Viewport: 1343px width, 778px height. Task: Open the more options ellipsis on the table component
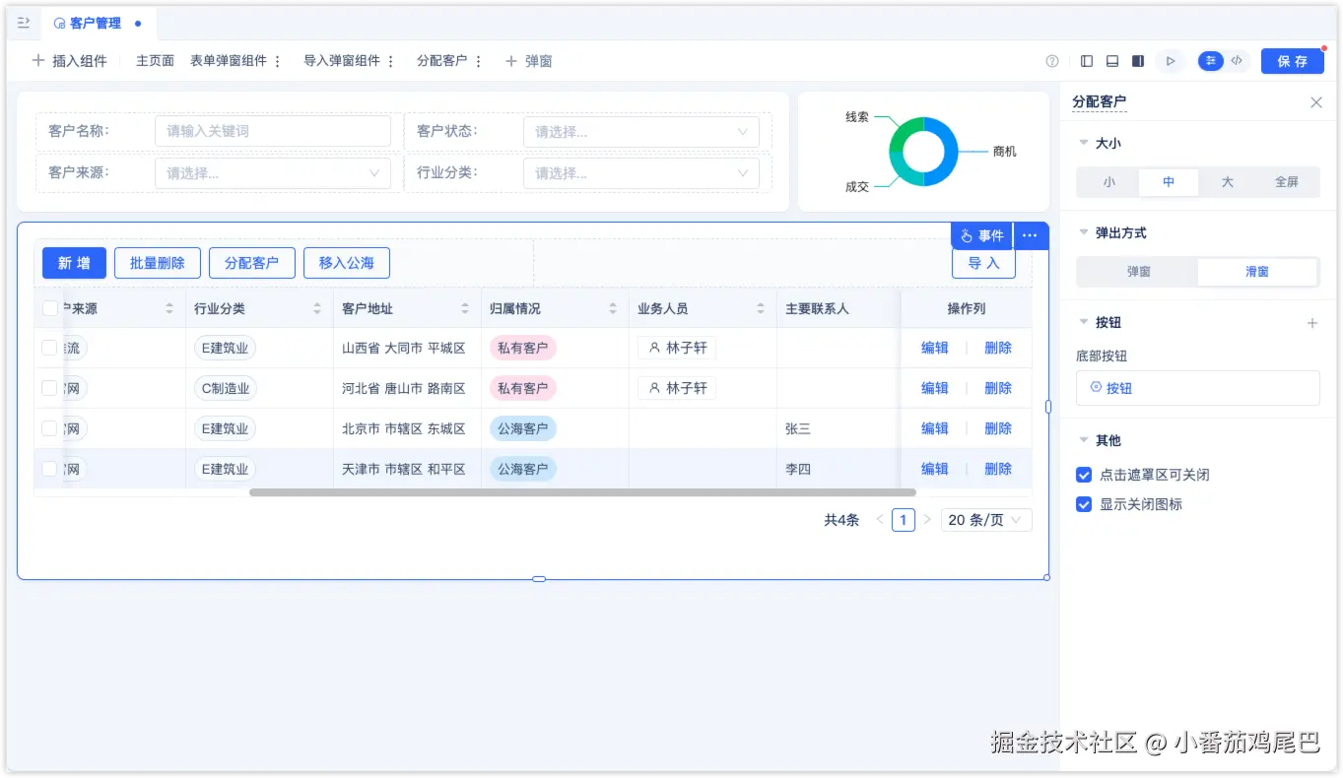click(1030, 235)
